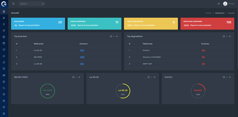Open the stopwatch sidebar icon
Image resolution: width=238 pixels, height=117 pixels.
(x=4, y=62)
